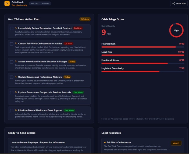This screenshot has height=154, width=189.
Task: Open Letter to Former Employer card
Action: pyautogui.click(x=49, y=146)
